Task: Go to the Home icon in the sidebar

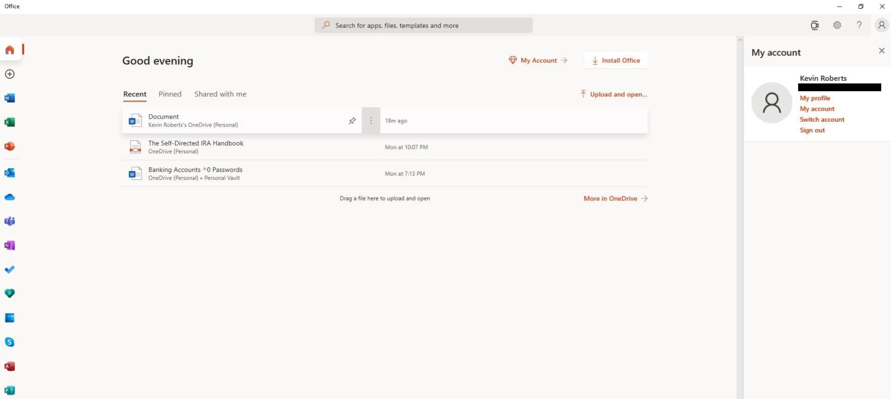Action: [10, 50]
